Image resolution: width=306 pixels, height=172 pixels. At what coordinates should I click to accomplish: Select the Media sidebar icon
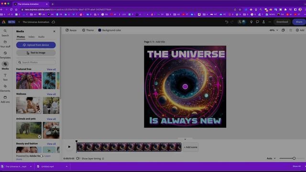5,66
